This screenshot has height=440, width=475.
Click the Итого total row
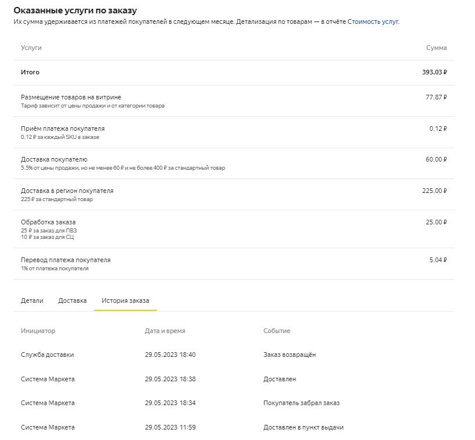pyautogui.click(x=234, y=73)
